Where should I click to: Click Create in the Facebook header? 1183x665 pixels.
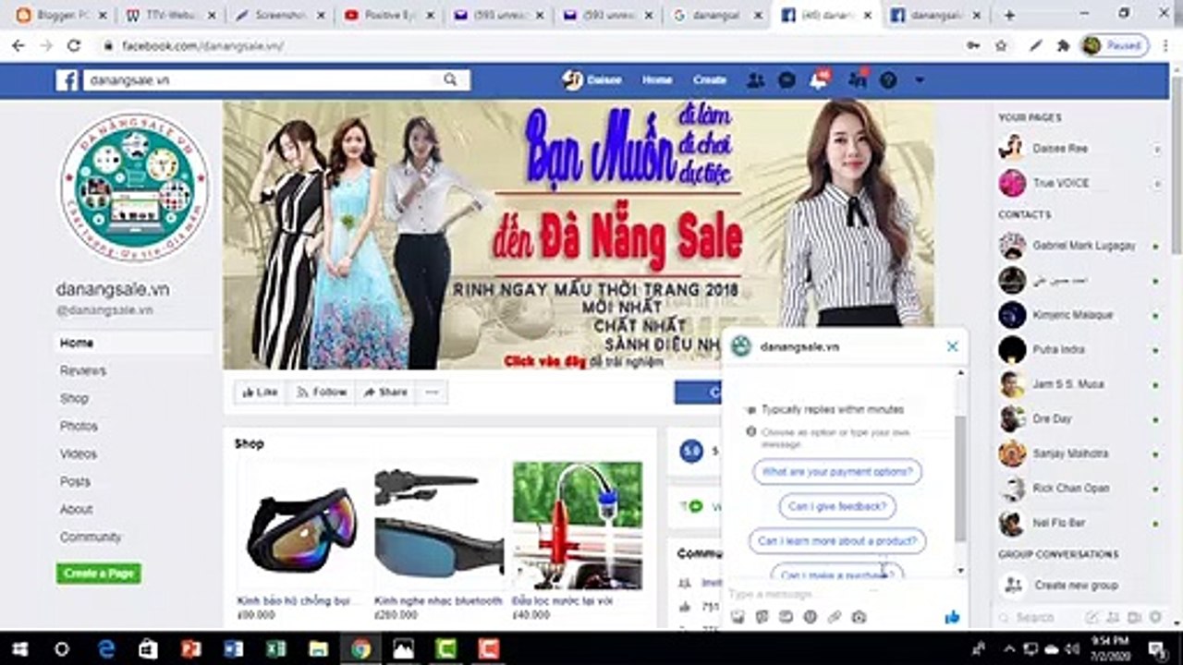(710, 80)
